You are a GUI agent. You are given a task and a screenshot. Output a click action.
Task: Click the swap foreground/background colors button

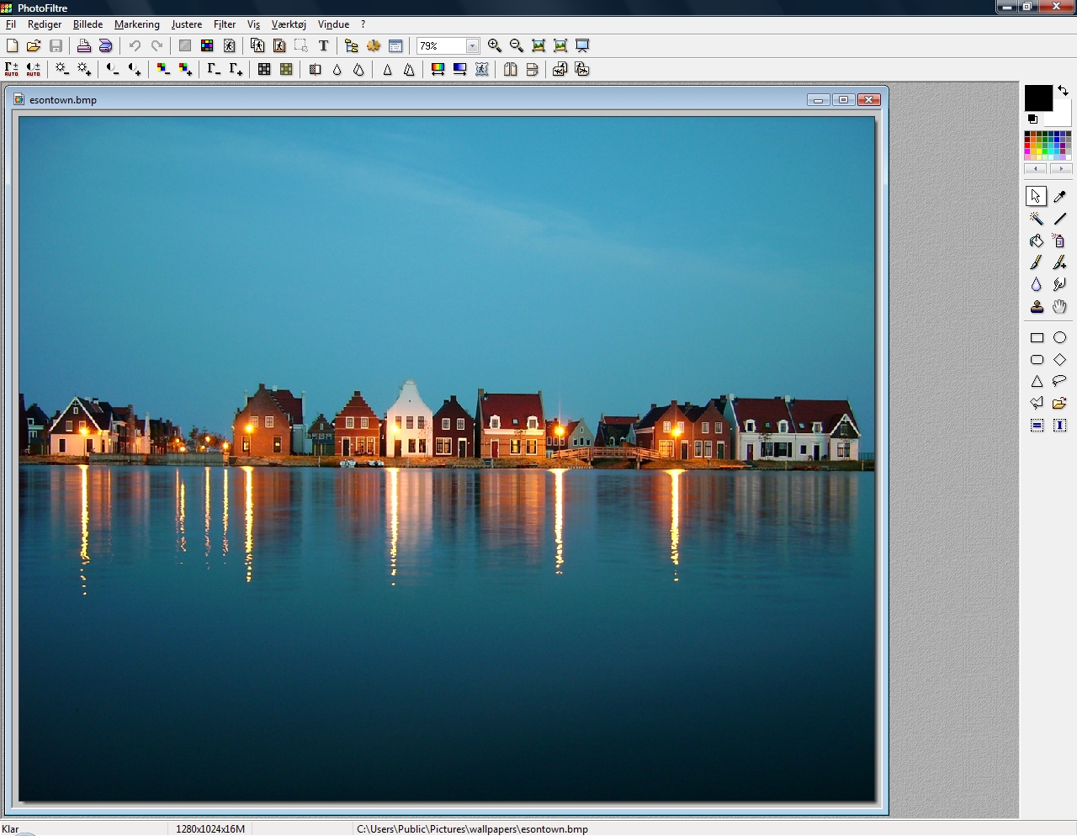1064,91
